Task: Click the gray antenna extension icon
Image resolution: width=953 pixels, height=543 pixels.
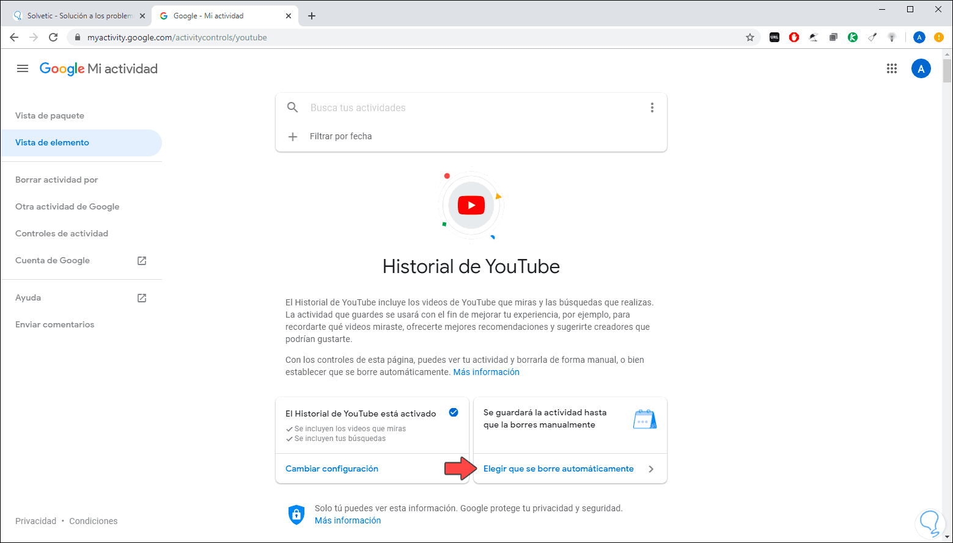Action: (892, 37)
